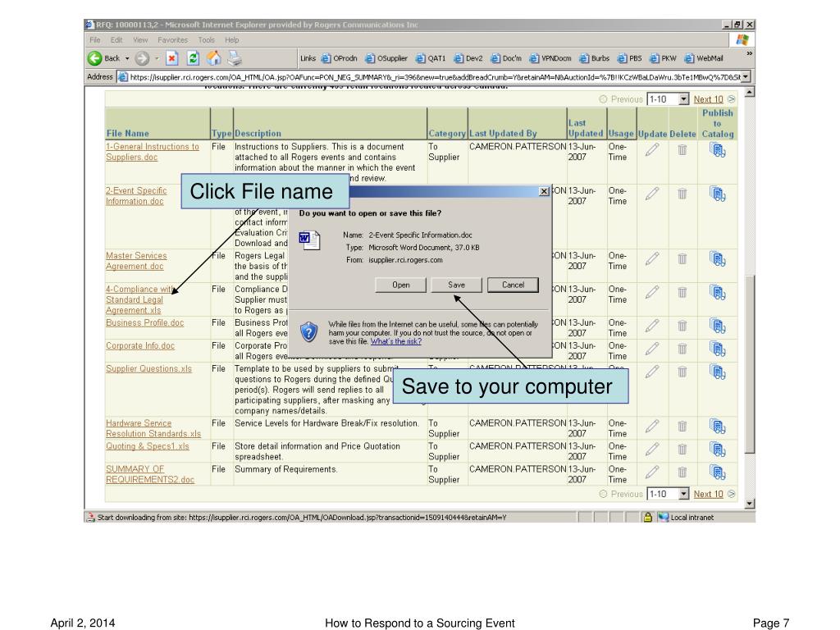Viewport: 840px width, 630px height.
Task: Click Update pencil for Business Profile row
Action: point(652,326)
